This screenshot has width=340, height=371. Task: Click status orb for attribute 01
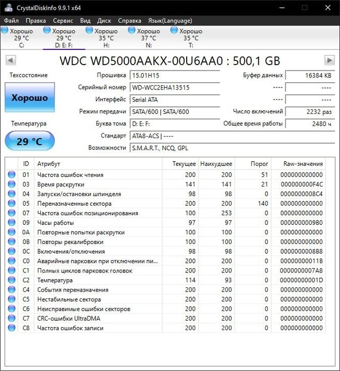point(12,174)
